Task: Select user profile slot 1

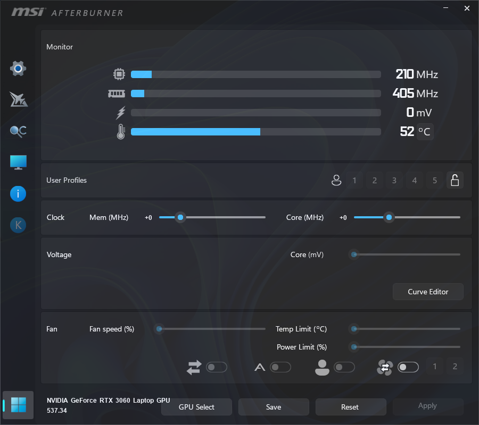Action: coord(354,180)
